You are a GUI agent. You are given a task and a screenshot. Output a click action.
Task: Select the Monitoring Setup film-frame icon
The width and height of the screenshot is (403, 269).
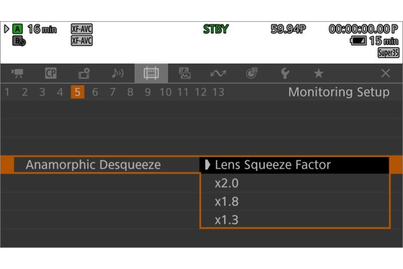pos(151,74)
